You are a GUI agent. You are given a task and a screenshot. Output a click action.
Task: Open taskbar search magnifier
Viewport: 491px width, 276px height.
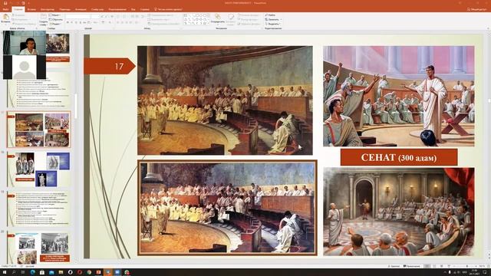14,272
